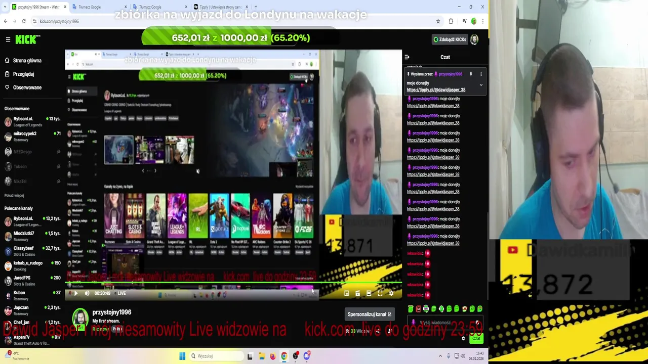Image resolution: width=648 pixels, height=364 pixels.
Task: Go to Strona główna in sidebar
Action: (27, 61)
